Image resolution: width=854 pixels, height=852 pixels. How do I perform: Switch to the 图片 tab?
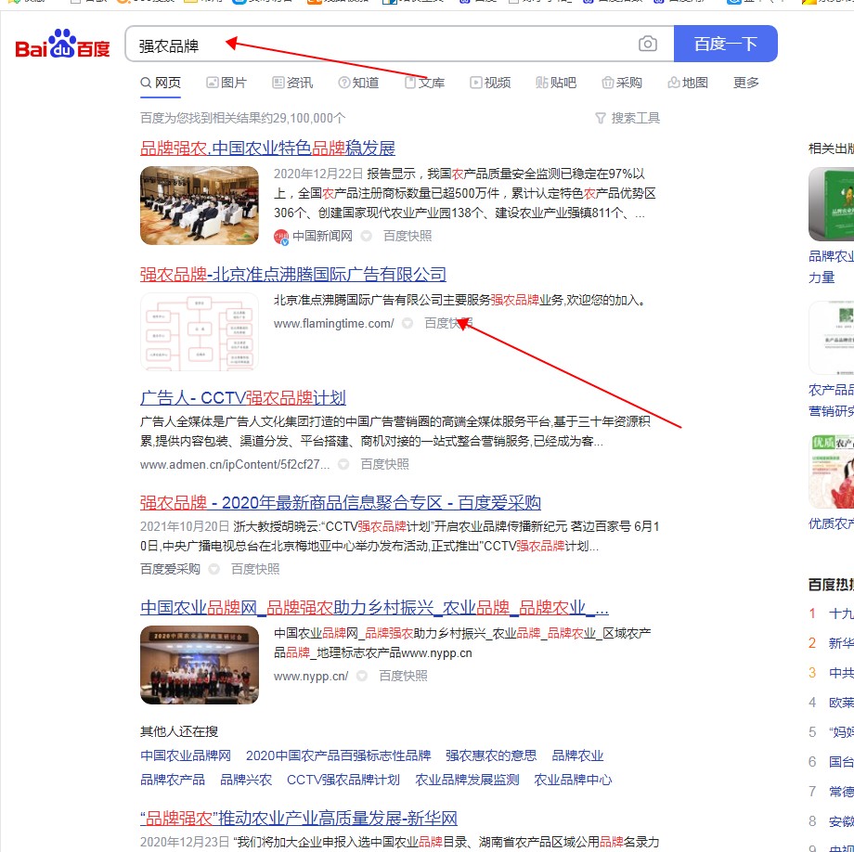[226, 83]
